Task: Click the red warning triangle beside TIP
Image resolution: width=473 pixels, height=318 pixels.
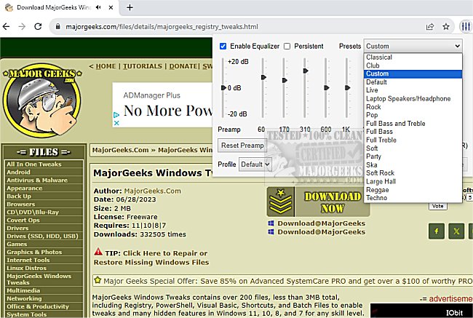Action: pyautogui.click(x=98, y=252)
